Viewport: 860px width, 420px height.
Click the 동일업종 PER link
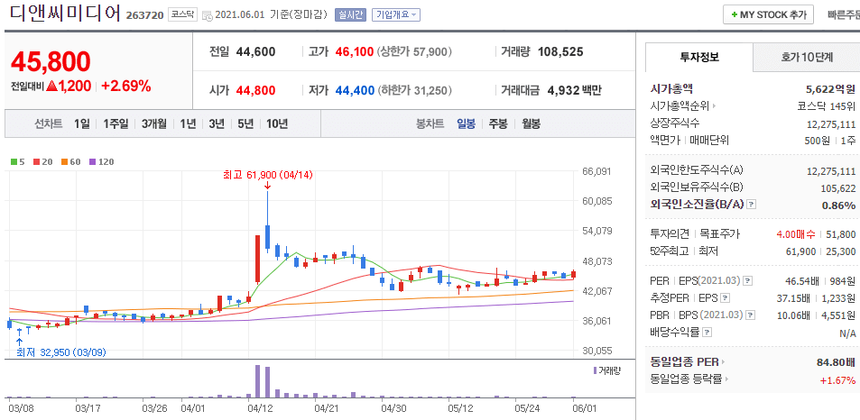coord(687,362)
